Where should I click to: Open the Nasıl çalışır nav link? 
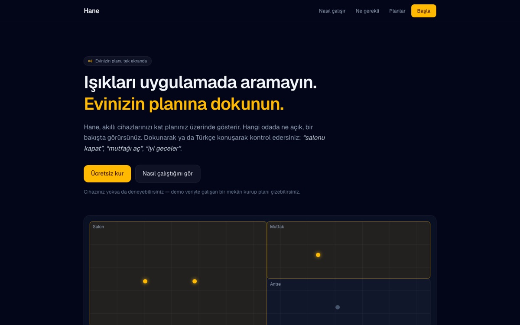pos(332,11)
